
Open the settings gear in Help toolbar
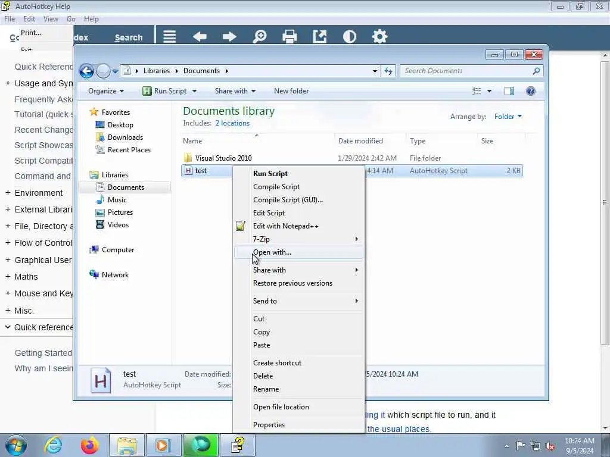coord(379,37)
